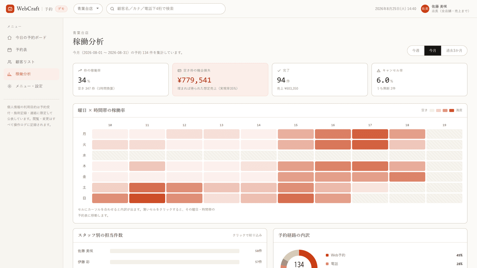This screenshot has width=477, height=268.
Task: Switch period to 今週
Action: click(x=416, y=51)
